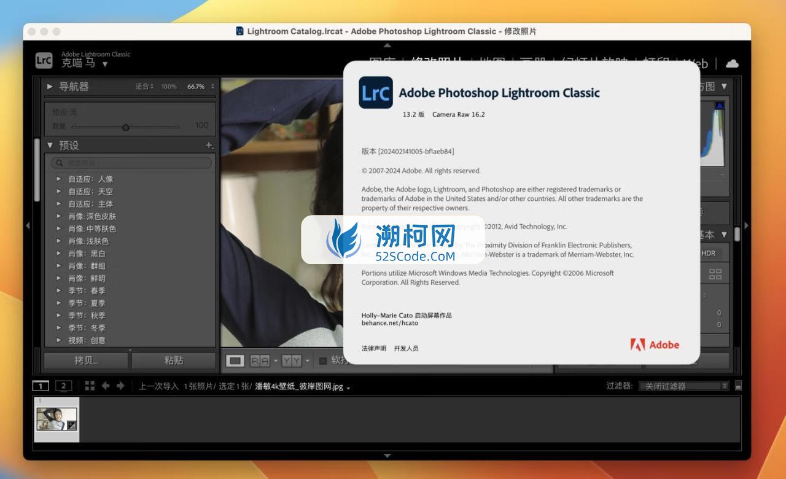Toggle the HDR button
The image size is (786, 479).
coord(709,253)
